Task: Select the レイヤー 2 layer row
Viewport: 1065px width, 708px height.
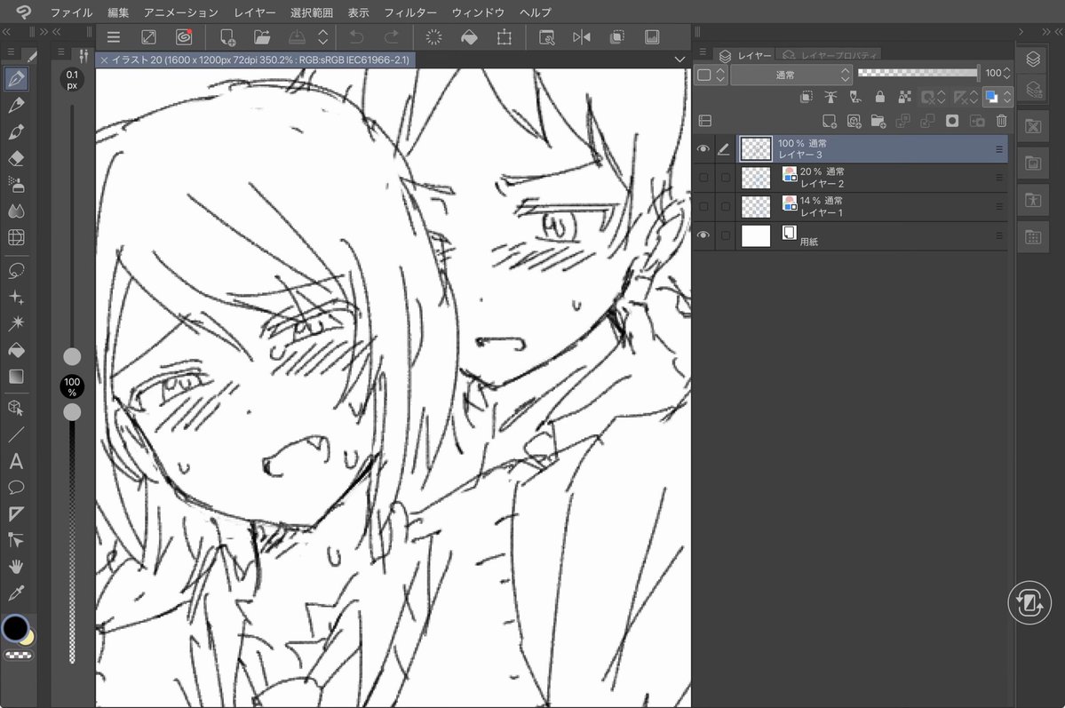Action: pyautogui.click(x=870, y=178)
